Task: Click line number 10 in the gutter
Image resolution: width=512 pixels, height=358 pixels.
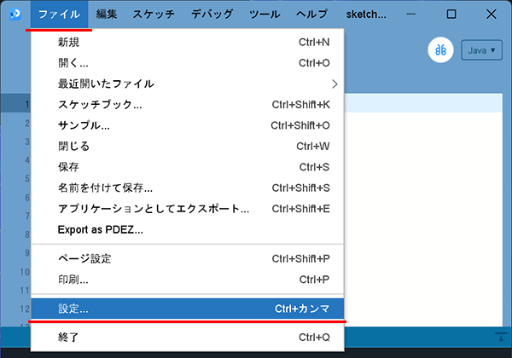Action: click(x=25, y=272)
